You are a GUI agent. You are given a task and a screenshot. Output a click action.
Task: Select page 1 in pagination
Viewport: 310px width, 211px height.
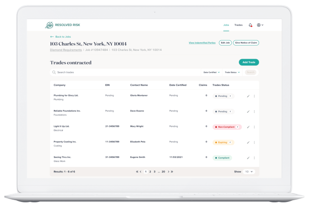pos(146,171)
